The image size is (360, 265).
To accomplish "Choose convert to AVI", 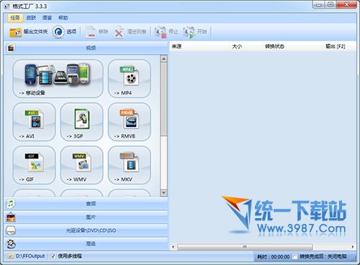I will click(x=34, y=122).
